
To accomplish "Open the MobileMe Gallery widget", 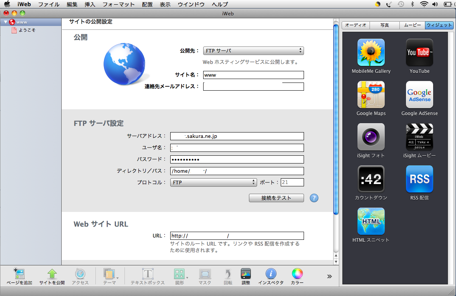I will (x=371, y=52).
